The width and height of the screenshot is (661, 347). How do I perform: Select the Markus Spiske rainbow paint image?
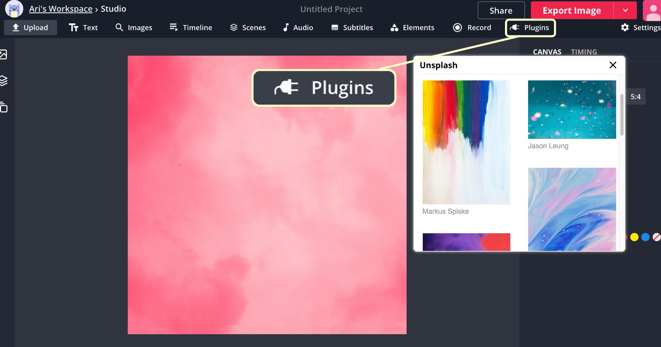pos(466,142)
